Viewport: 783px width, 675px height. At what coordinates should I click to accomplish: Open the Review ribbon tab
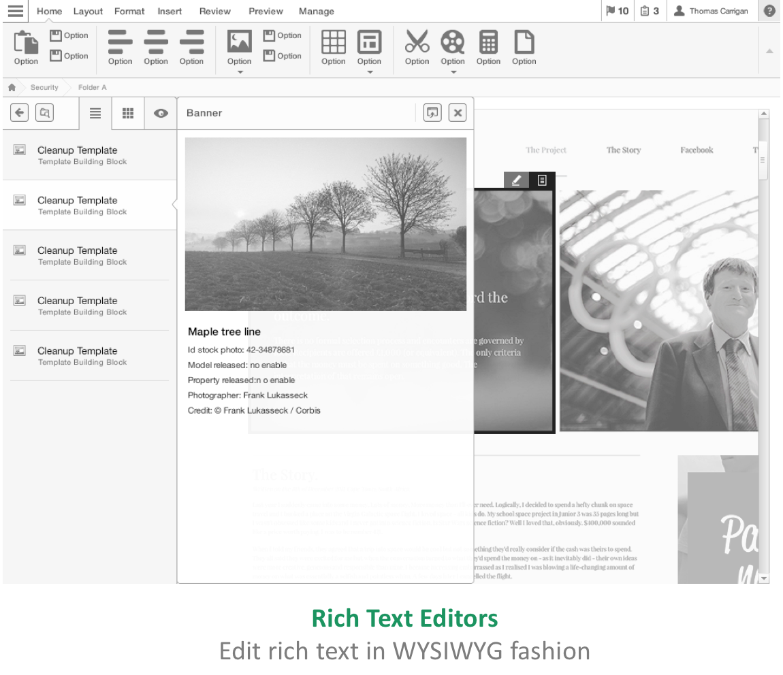pos(214,11)
